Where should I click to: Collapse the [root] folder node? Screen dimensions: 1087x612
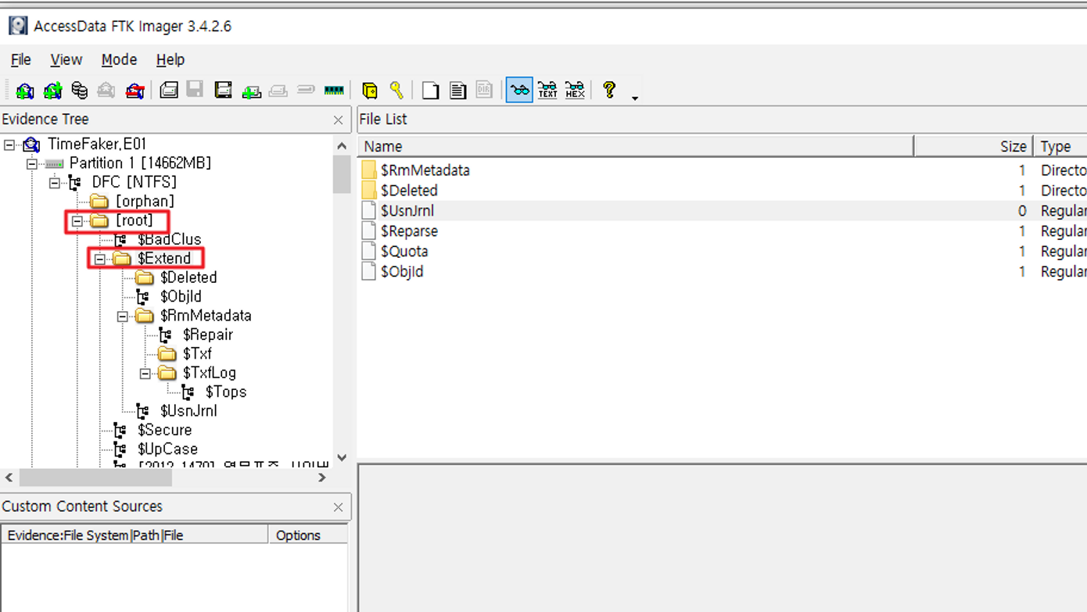tap(77, 221)
